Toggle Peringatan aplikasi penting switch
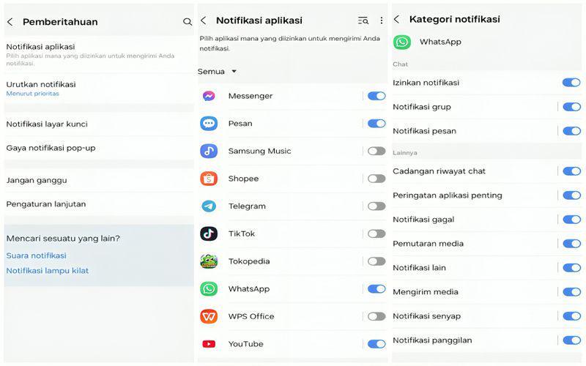 click(x=571, y=195)
